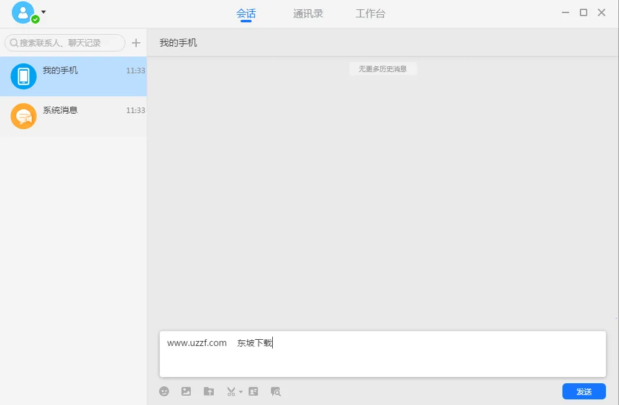This screenshot has width=619, height=405.
Task: Select the 会话 tab
Action: [x=246, y=14]
